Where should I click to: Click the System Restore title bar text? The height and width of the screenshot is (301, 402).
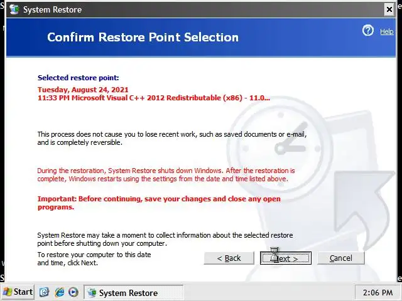[52, 10]
